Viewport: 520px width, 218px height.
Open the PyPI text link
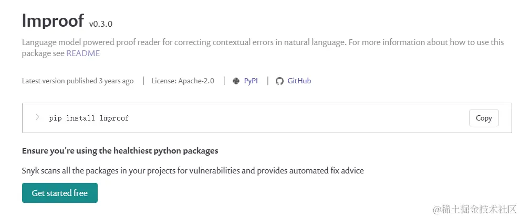(251, 81)
